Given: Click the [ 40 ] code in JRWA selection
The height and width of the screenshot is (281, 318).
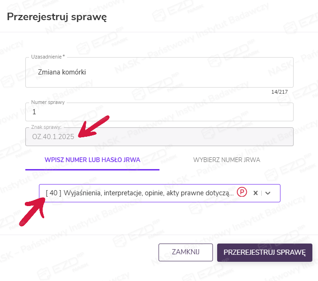Looking at the screenshot, I should coord(53,193).
